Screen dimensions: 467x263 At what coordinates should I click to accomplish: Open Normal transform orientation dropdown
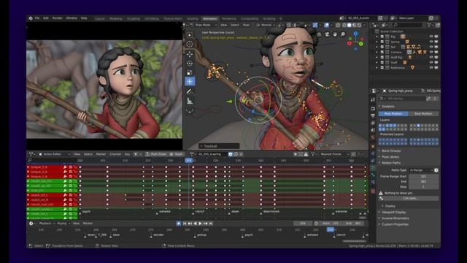pos(266,25)
